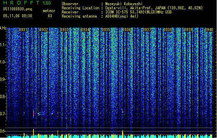Click the red meteor echo after 0931
Screen dimensions: 217x138
(x=33, y=114)
